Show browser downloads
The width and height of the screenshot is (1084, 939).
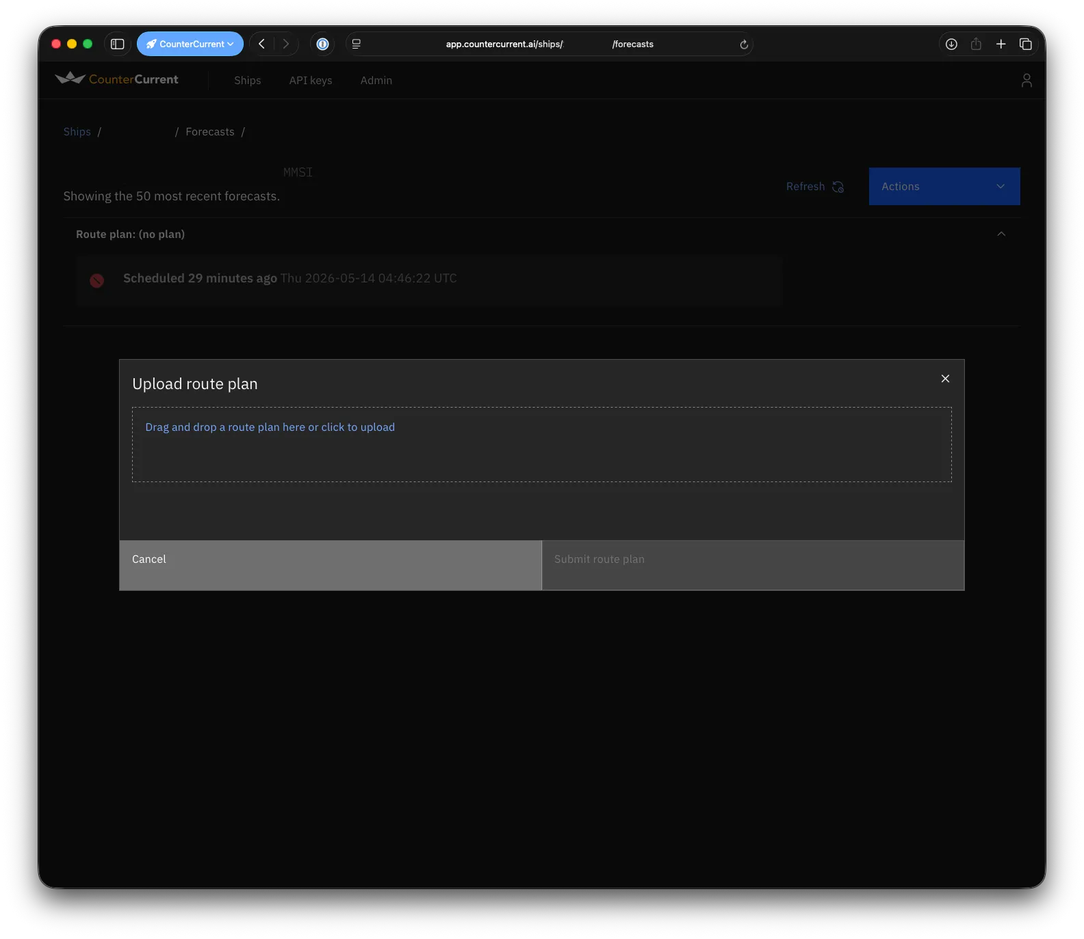coord(951,44)
